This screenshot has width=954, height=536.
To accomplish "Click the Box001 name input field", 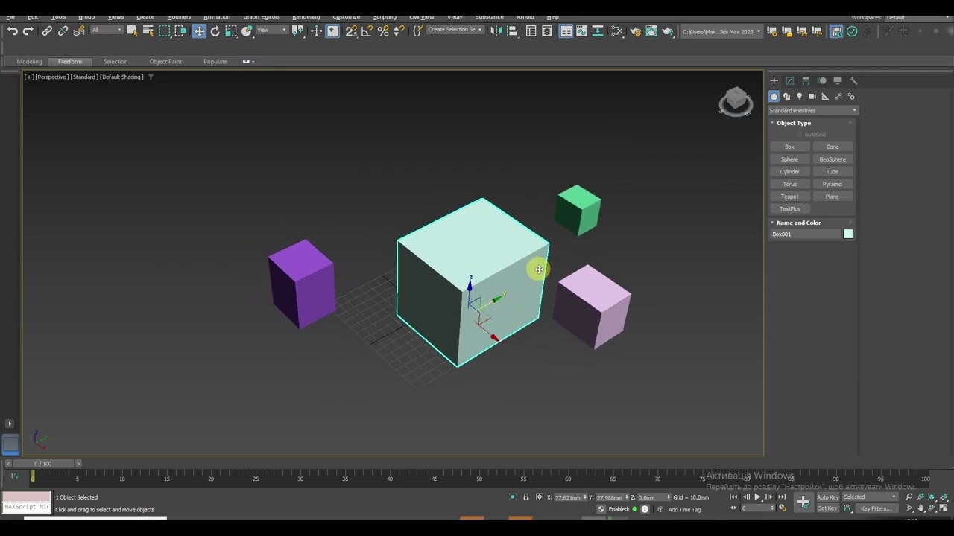I will click(805, 234).
